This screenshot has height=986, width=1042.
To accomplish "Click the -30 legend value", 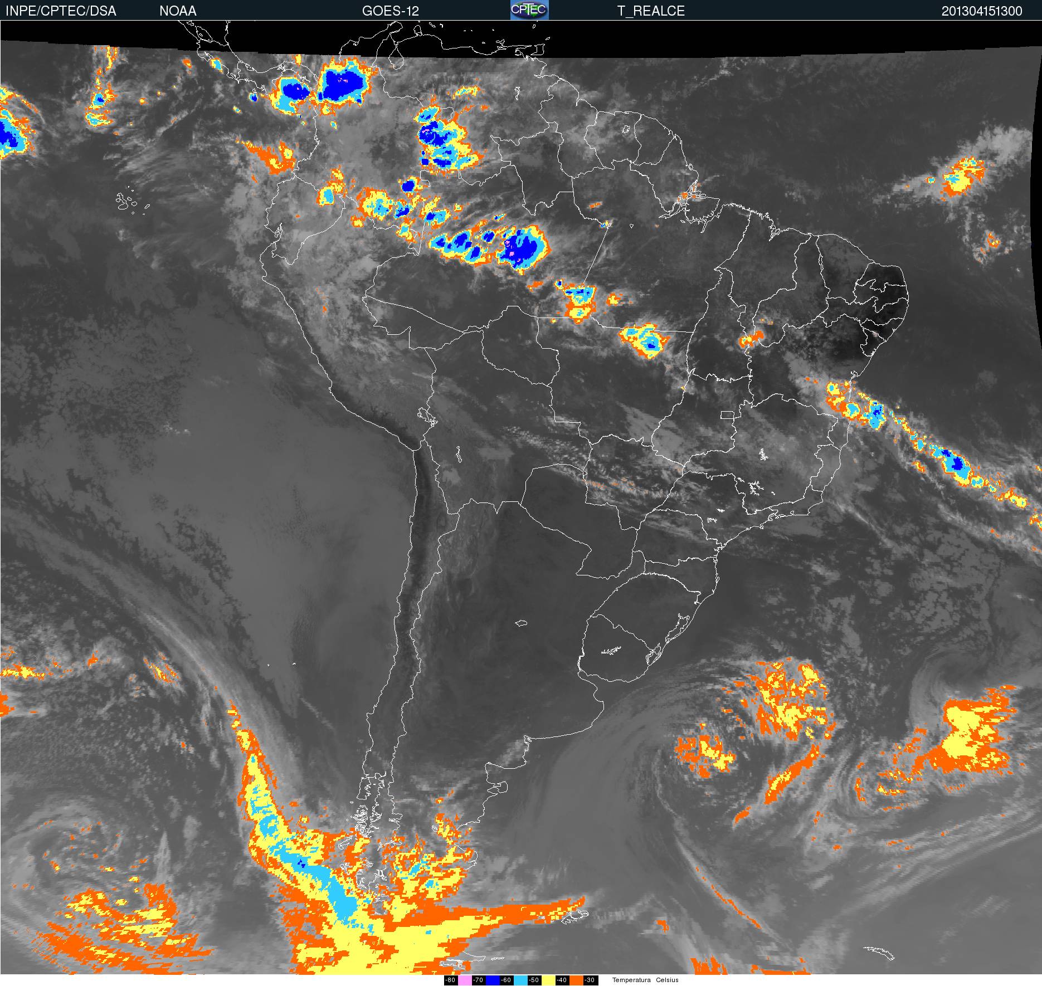I will tap(591, 980).
